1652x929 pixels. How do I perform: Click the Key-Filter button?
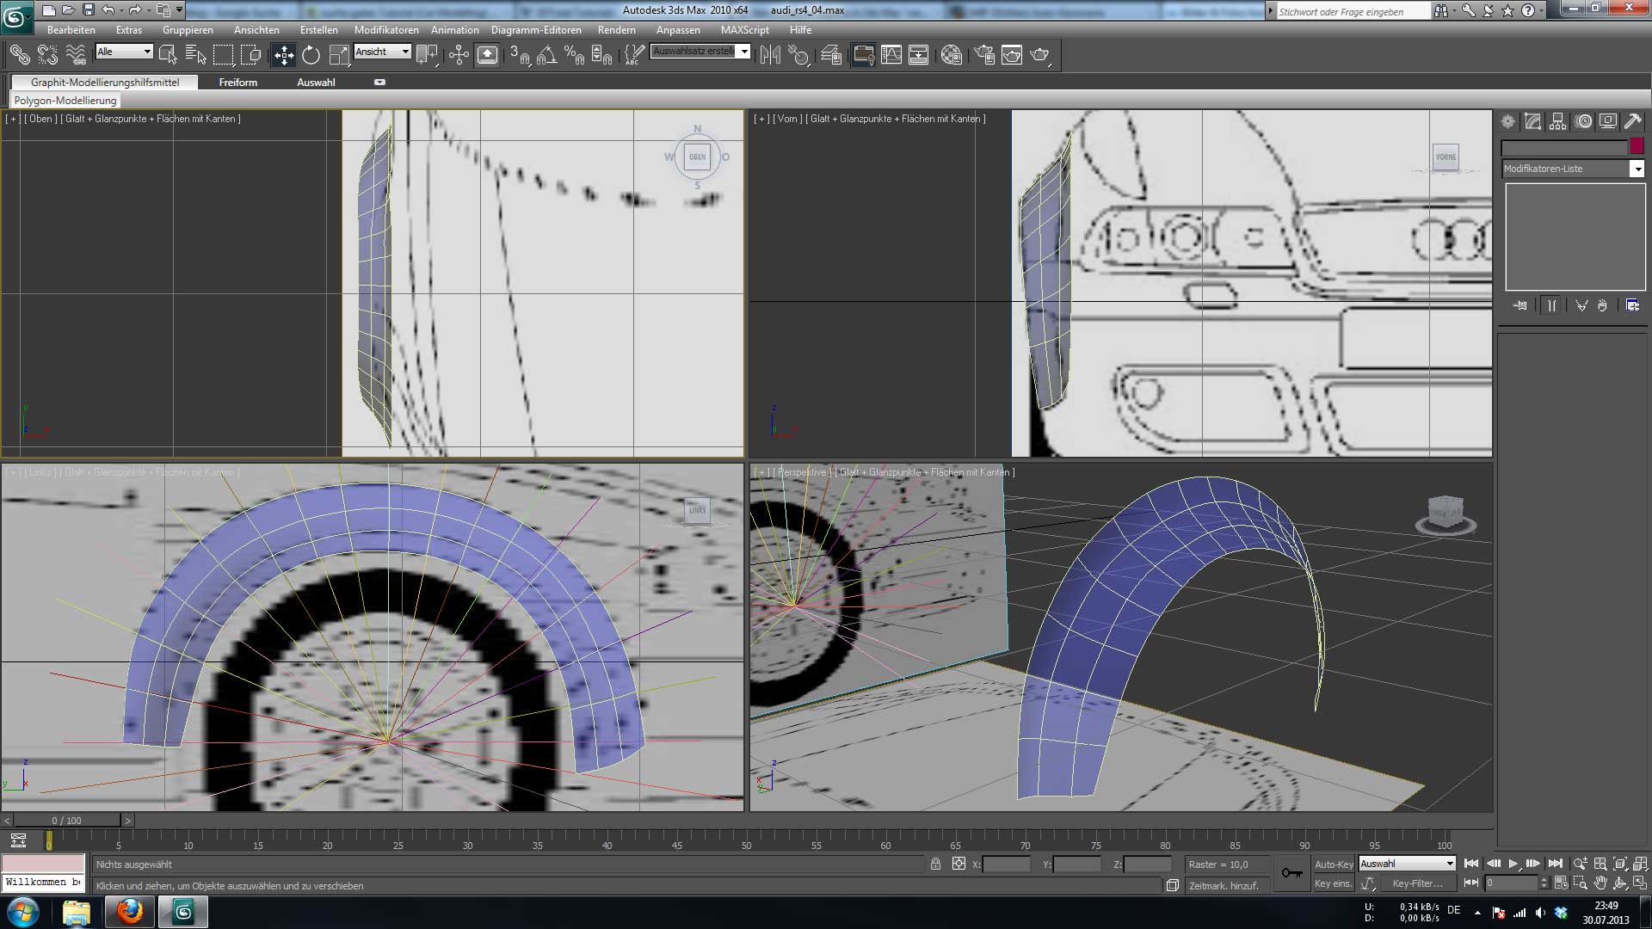pyautogui.click(x=1416, y=883)
